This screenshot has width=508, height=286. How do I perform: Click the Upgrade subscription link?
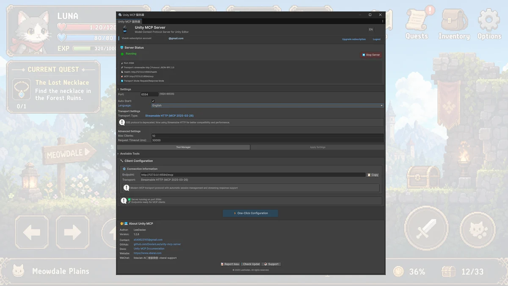pos(354,39)
